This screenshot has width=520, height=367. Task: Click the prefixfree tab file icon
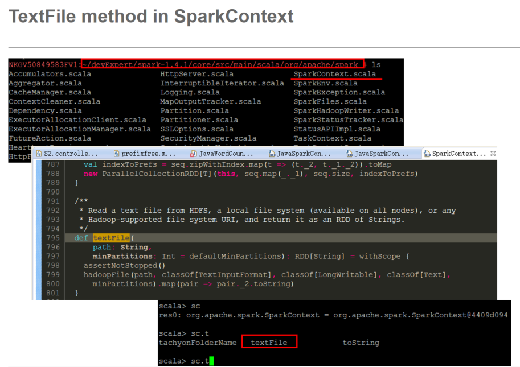click(x=116, y=154)
